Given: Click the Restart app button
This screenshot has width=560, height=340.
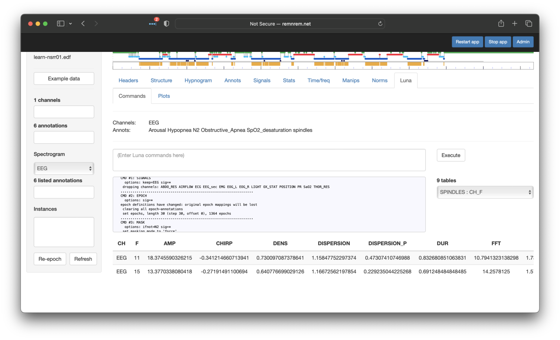Looking at the screenshot, I should tap(467, 42).
